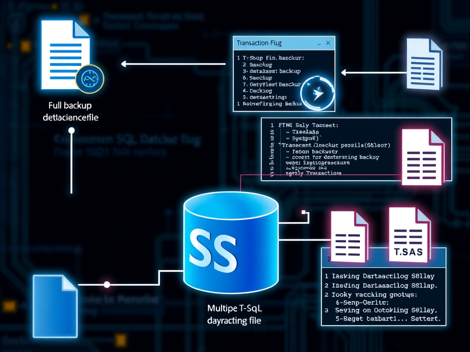This screenshot has height=352, width=470.
Task: Toggle the white connector node below Full backup file
Action: (71, 130)
